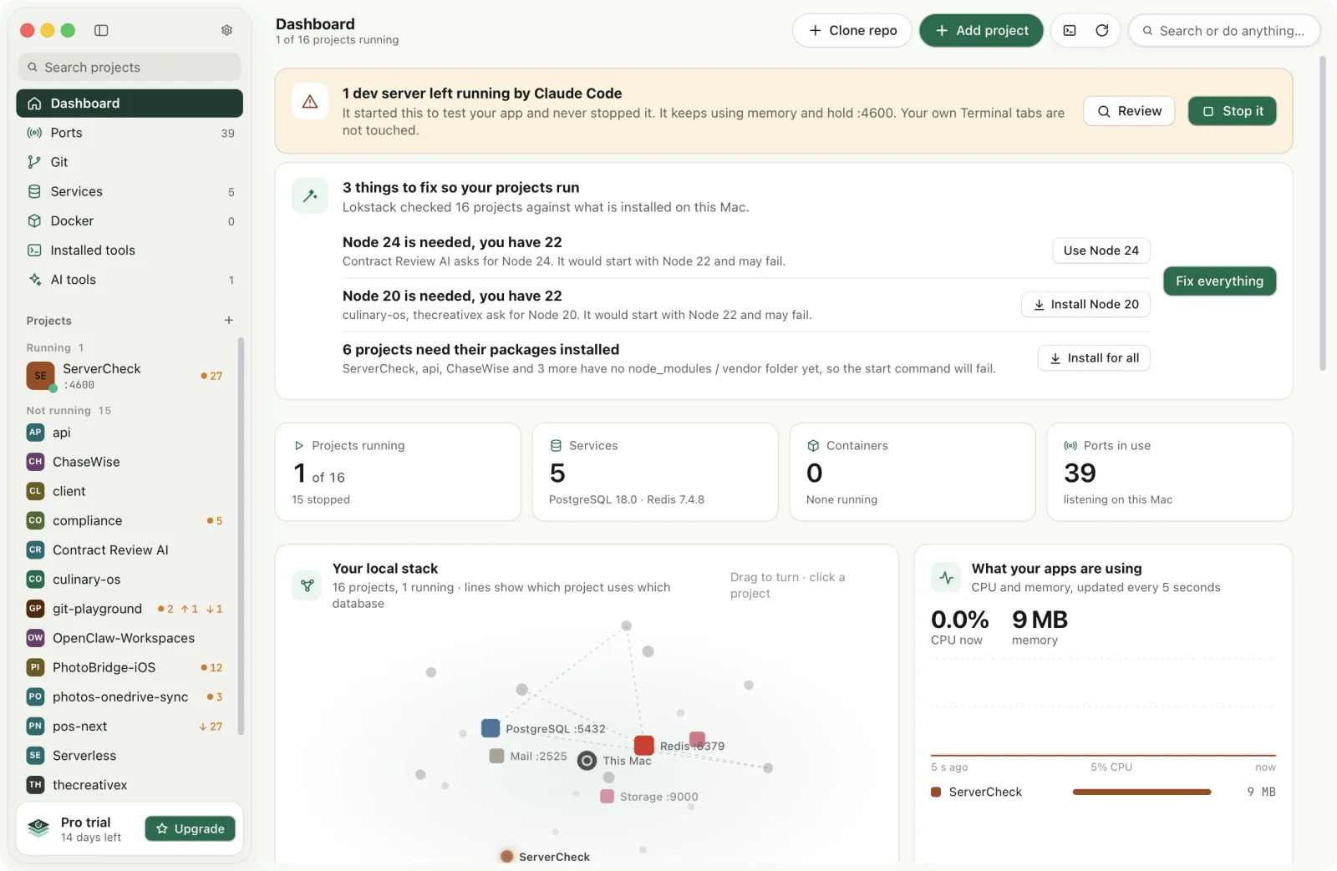Image resolution: width=1337 pixels, height=871 pixels.
Task: Open the Docker section
Action: coord(130,220)
